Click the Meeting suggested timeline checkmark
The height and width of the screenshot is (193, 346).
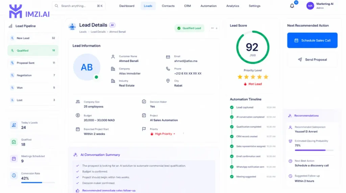232,177
